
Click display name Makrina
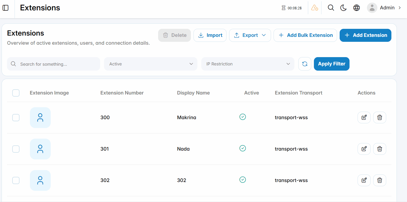[x=186, y=118]
